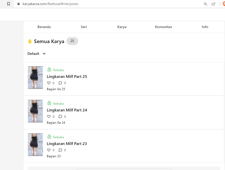The width and height of the screenshot is (225, 170).
Task: Click the Bagian Ke 25 description
Action: coord(56,89)
